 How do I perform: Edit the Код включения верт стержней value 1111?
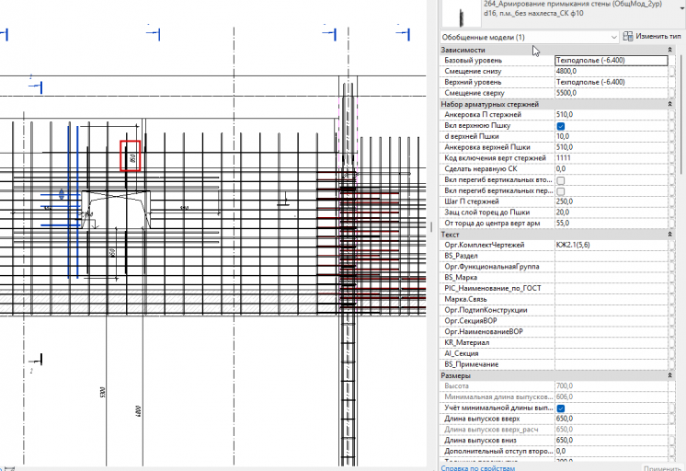coord(612,158)
